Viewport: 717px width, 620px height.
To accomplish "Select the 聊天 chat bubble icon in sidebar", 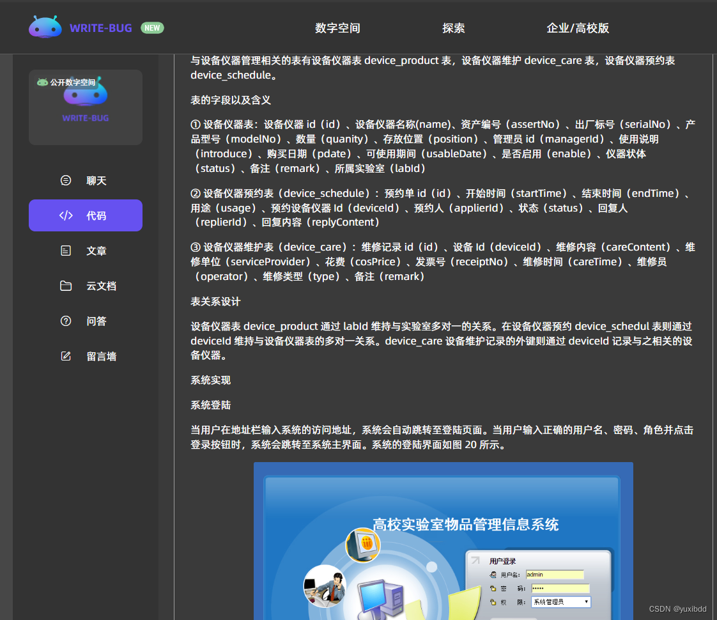I will click(x=66, y=180).
